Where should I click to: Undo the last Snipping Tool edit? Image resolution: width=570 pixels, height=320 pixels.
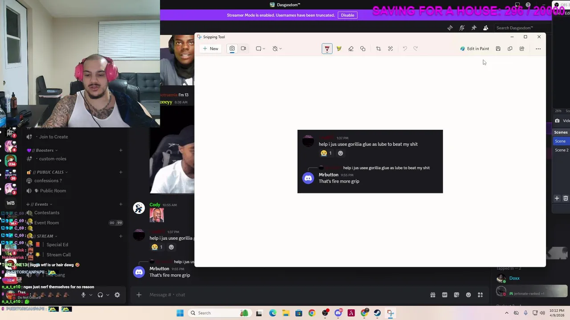[x=405, y=48]
